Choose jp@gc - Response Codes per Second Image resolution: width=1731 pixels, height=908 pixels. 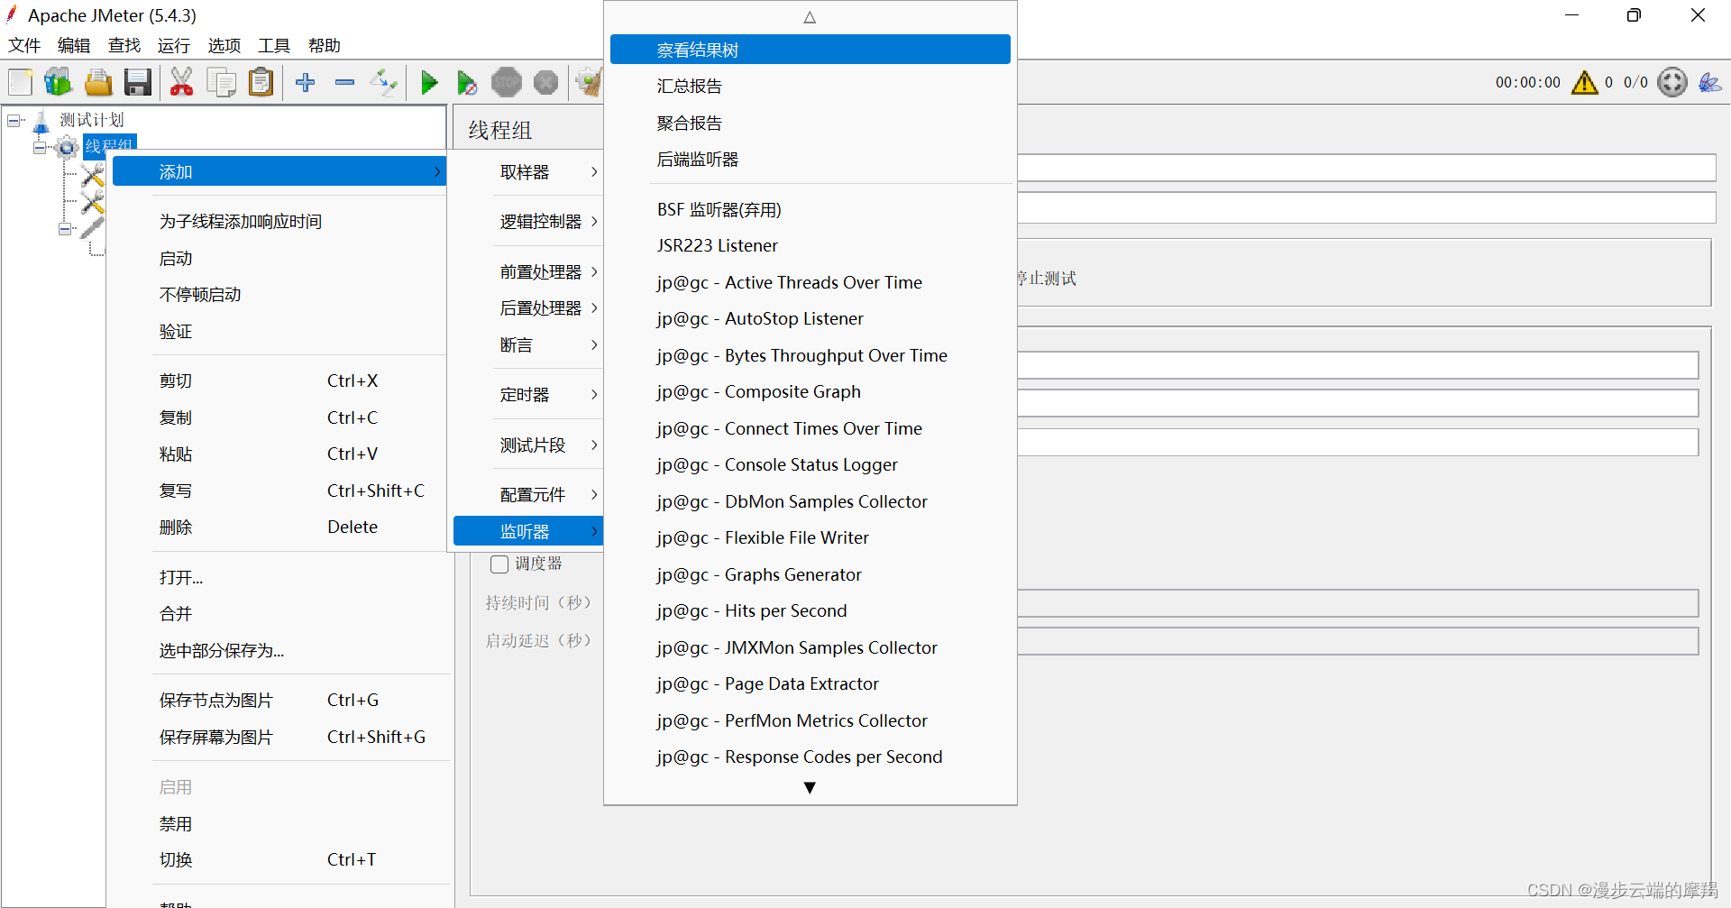[x=810, y=757]
